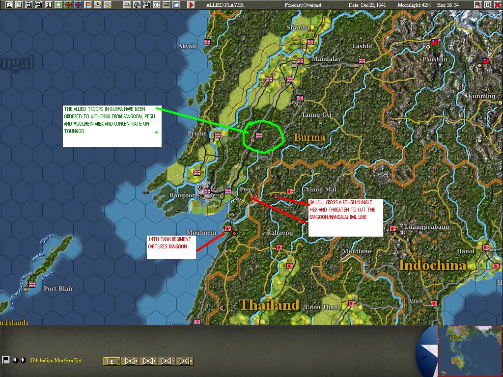Click the blue cloud weather icon
This screenshot has width=503, height=377.
(176, 5)
